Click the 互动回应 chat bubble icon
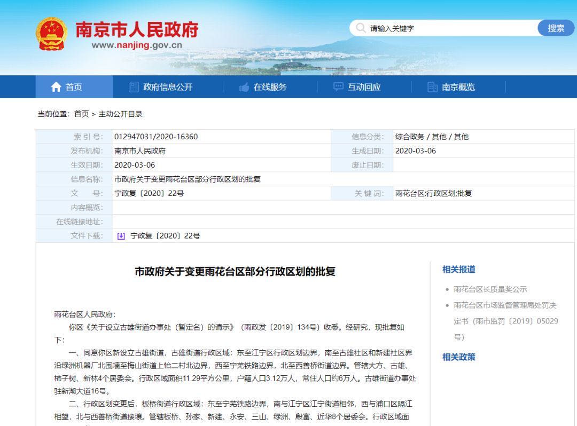 click(x=338, y=86)
